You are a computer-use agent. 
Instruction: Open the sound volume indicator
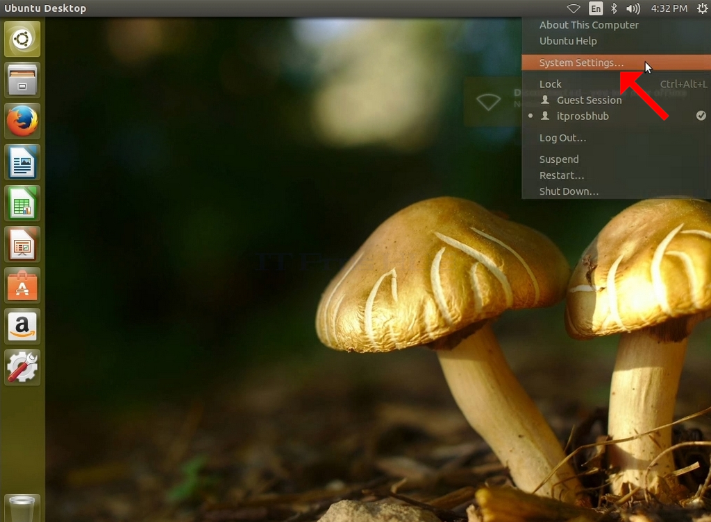(633, 8)
